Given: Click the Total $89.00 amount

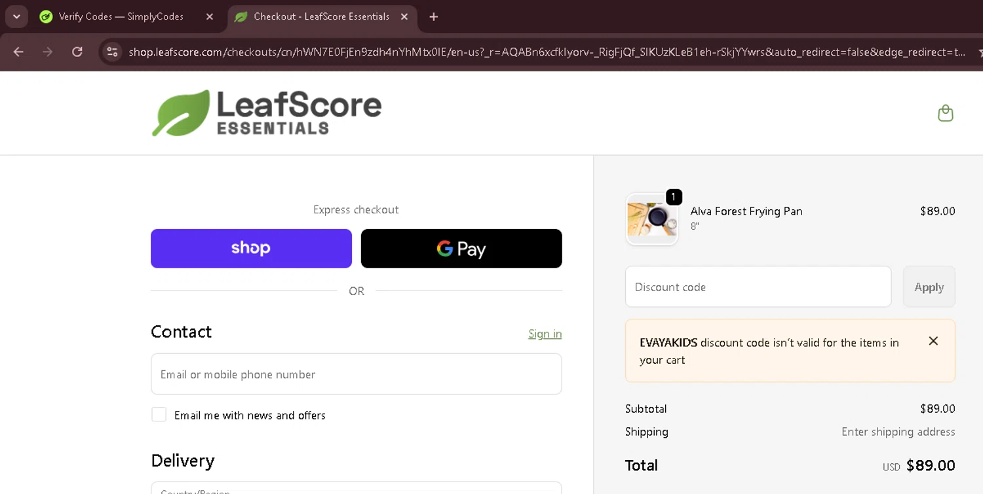Looking at the screenshot, I should click(931, 466).
